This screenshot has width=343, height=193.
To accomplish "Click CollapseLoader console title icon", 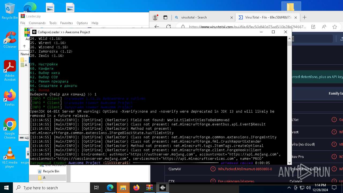I will (x=34, y=32).
